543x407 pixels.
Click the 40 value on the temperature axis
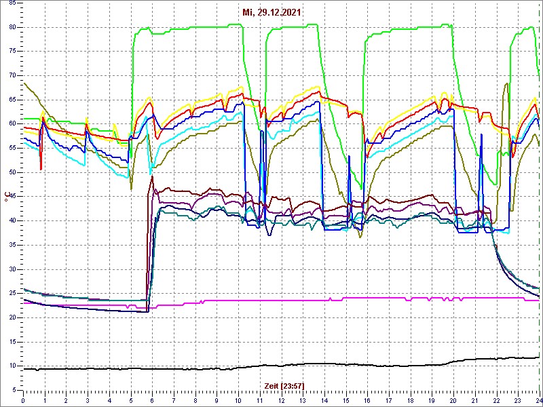click(x=12, y=221)
